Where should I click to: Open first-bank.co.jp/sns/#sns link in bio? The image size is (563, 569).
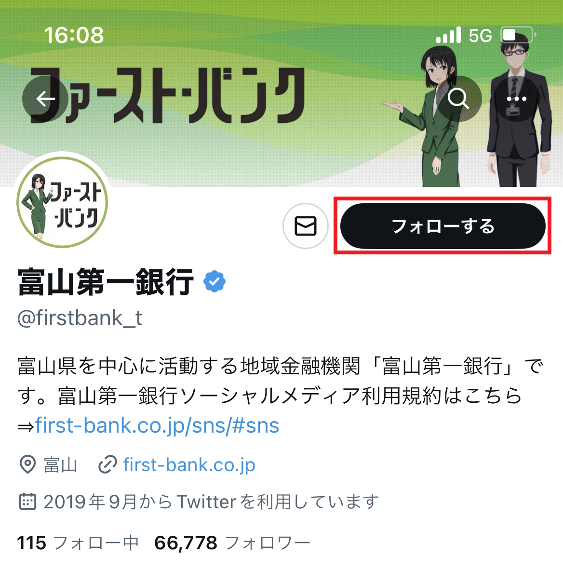(157, 425)
